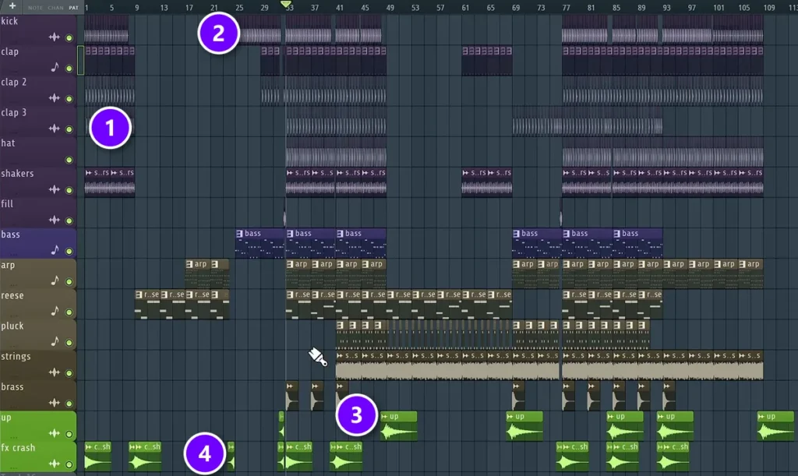Click the note icon on the arp track
798x476 pixels.
click(55, 280)
